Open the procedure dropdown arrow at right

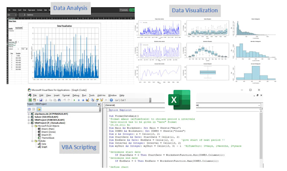click(x=259, y=105)
